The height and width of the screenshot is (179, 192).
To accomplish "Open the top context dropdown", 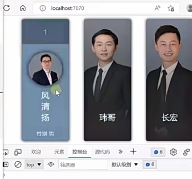I will (x=34, y=165).
